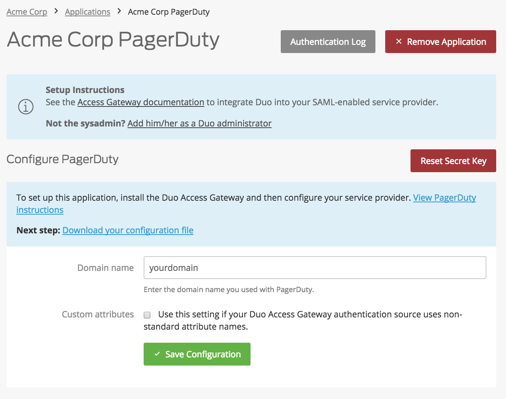View PagerDuty instructions

point(444,197)
